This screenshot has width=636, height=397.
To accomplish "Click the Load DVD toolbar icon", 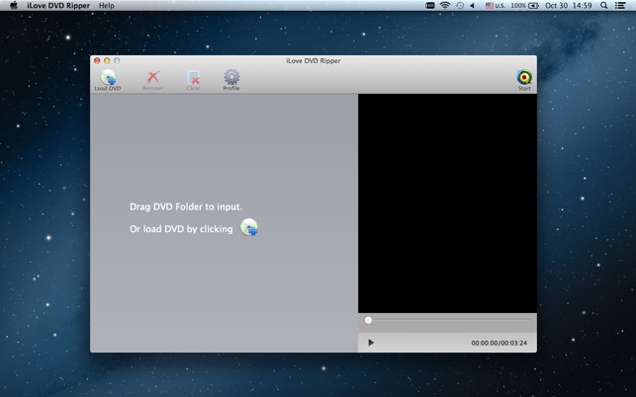I will [108, 78].
